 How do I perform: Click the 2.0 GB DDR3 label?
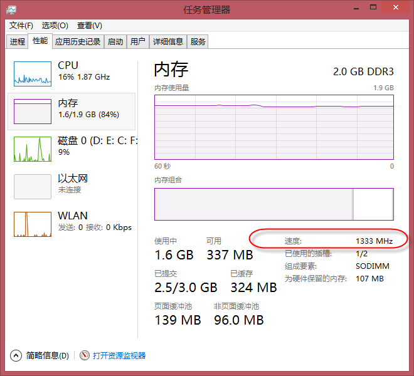(x=363, y=71)
